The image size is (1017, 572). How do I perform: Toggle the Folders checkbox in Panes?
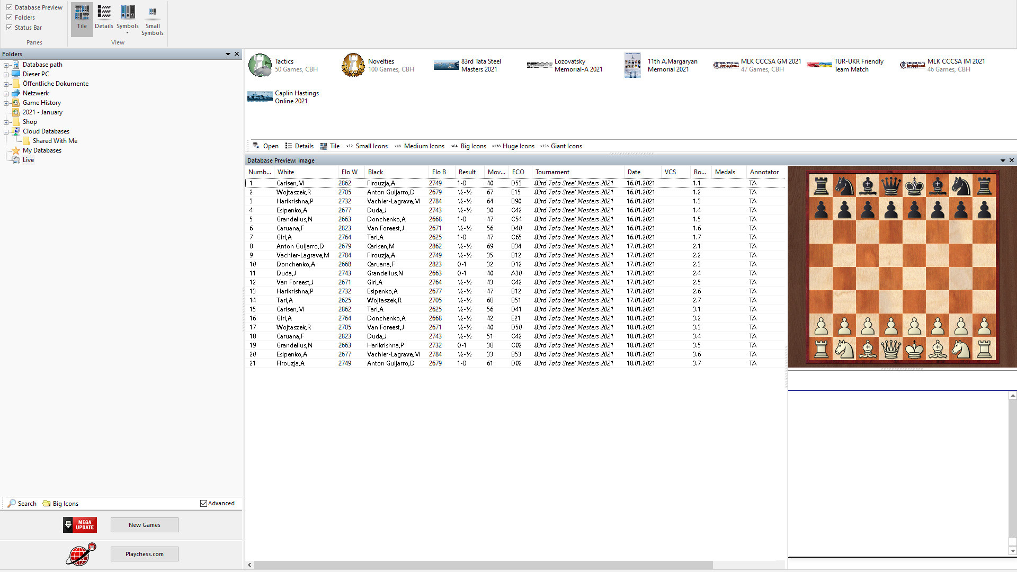coord(9,17)
